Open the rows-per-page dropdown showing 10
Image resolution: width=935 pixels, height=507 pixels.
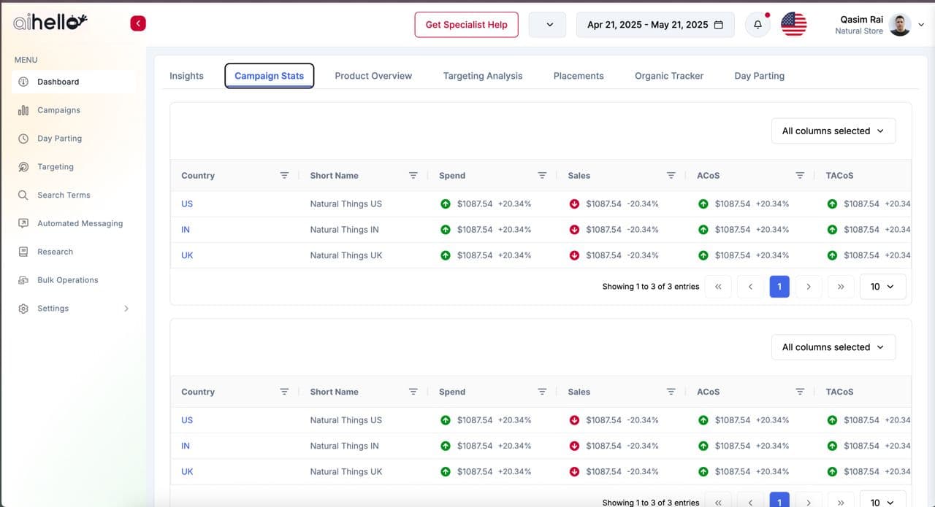pyautogui.click(x=882, y=287)
